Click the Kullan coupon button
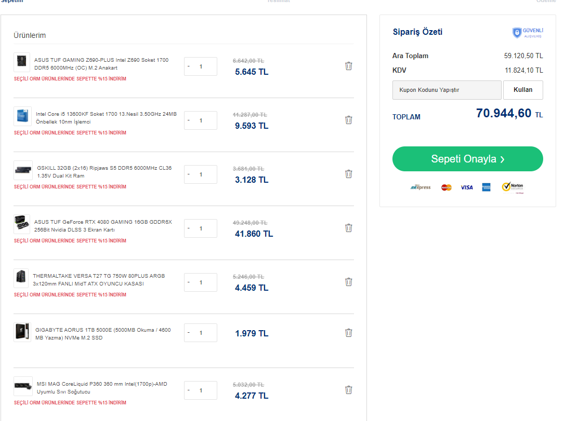This screenshot has height=421, width=578. click(x=523, y=90)
